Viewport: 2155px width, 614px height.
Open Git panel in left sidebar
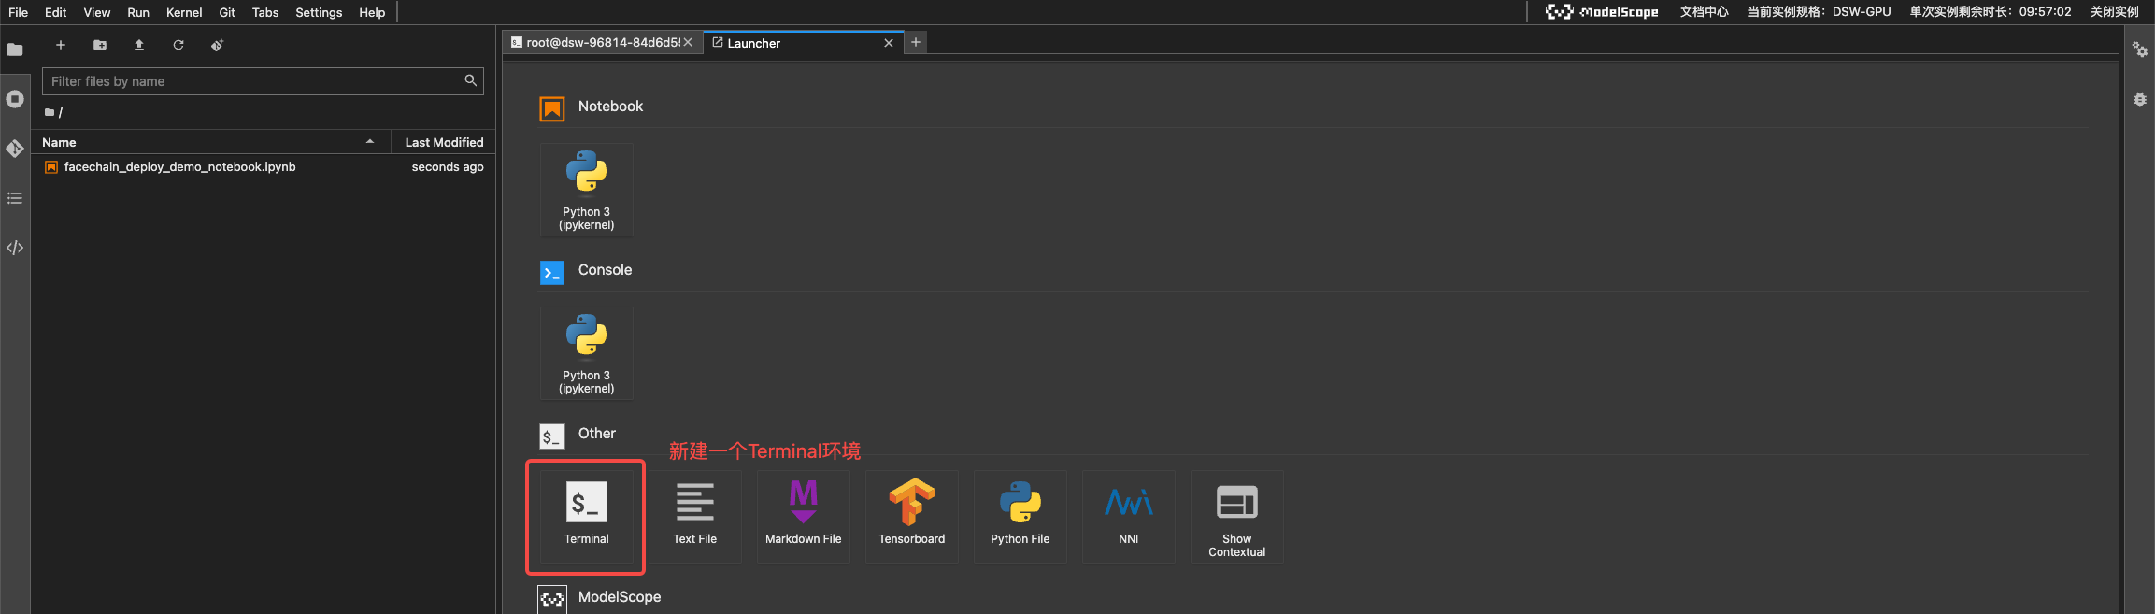[15, 149]
